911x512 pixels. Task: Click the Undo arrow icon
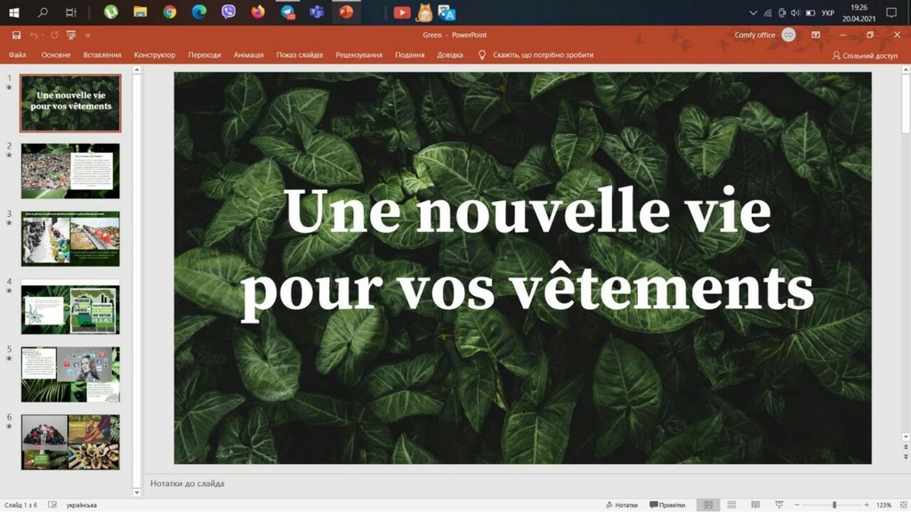tap(34, 35)
